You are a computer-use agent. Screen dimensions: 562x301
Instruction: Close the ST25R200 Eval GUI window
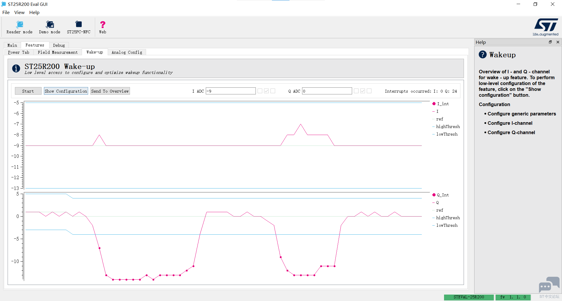click(x=553, y=4)
